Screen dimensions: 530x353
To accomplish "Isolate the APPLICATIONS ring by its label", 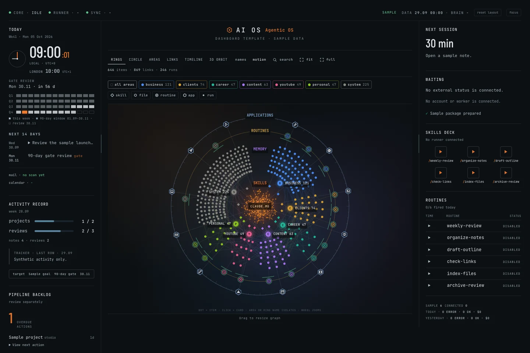I will pyautogui.click(x=260, y=115).
